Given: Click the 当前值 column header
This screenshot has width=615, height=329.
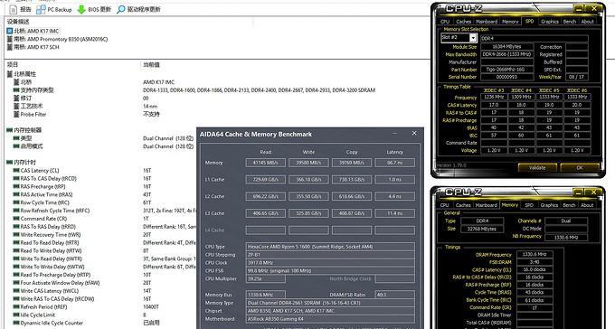Looking at the screenshot, I should 151,65.
